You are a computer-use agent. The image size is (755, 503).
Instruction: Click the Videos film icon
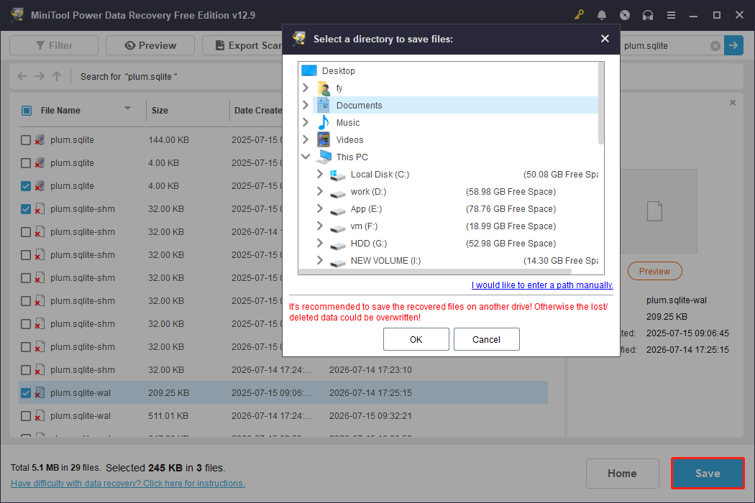click(324, 139)
